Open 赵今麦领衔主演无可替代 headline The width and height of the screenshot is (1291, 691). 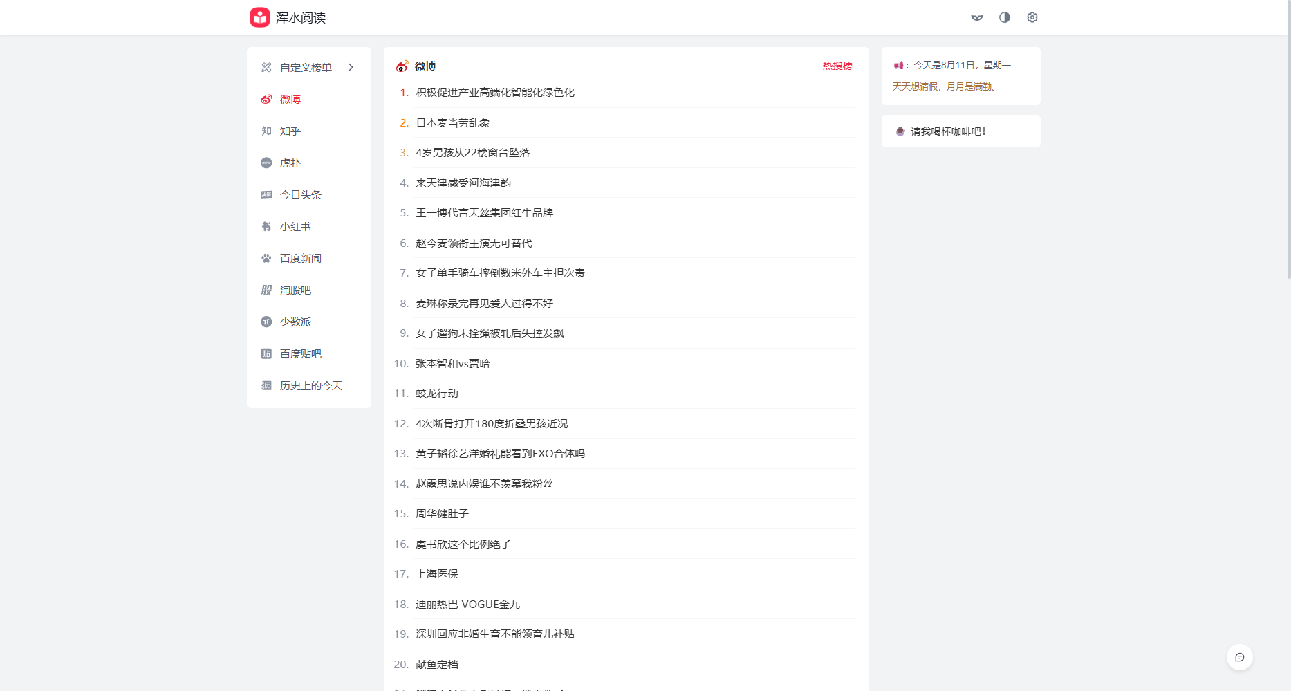click(x=474, y=243)
